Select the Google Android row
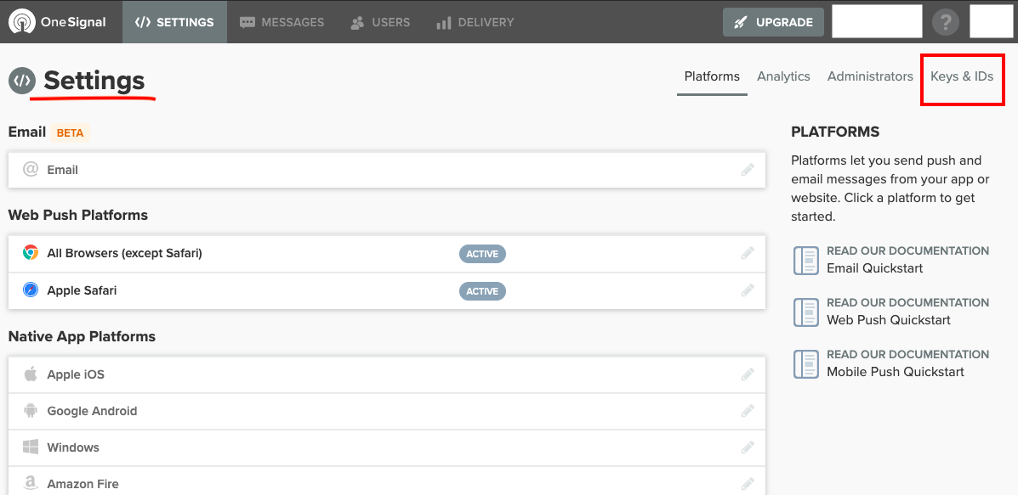The height and width of the screenshot is (495, 1018). point(387,412)
